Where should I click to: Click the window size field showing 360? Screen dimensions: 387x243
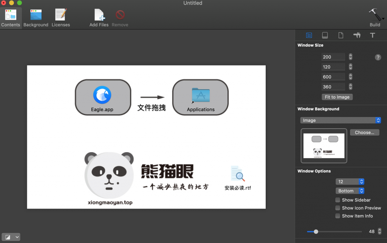(x=333, y=87)
